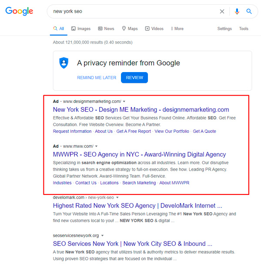Clear the search box with the X icon
261x267 pixels.
[x=222, y=11]
